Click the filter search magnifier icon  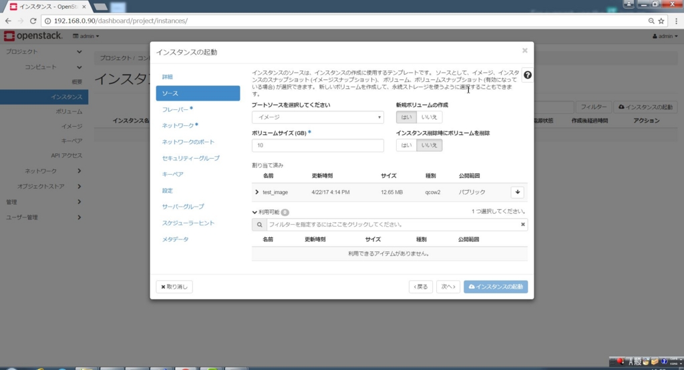click(x=259, y=225)
